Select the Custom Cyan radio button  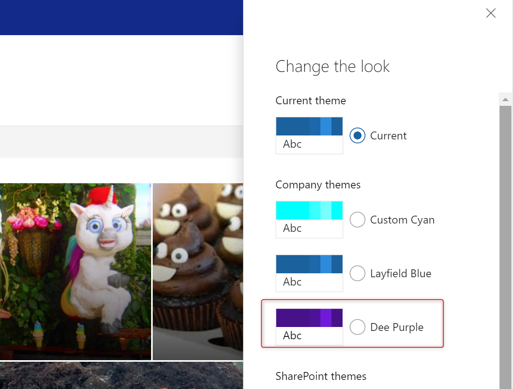(x=358, y=220)
